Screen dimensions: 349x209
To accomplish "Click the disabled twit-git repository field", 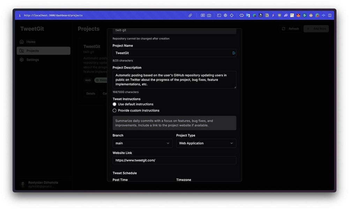I will click(x=174, y=31).
